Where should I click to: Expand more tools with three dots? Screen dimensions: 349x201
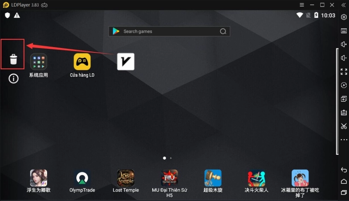click(344, 140)
